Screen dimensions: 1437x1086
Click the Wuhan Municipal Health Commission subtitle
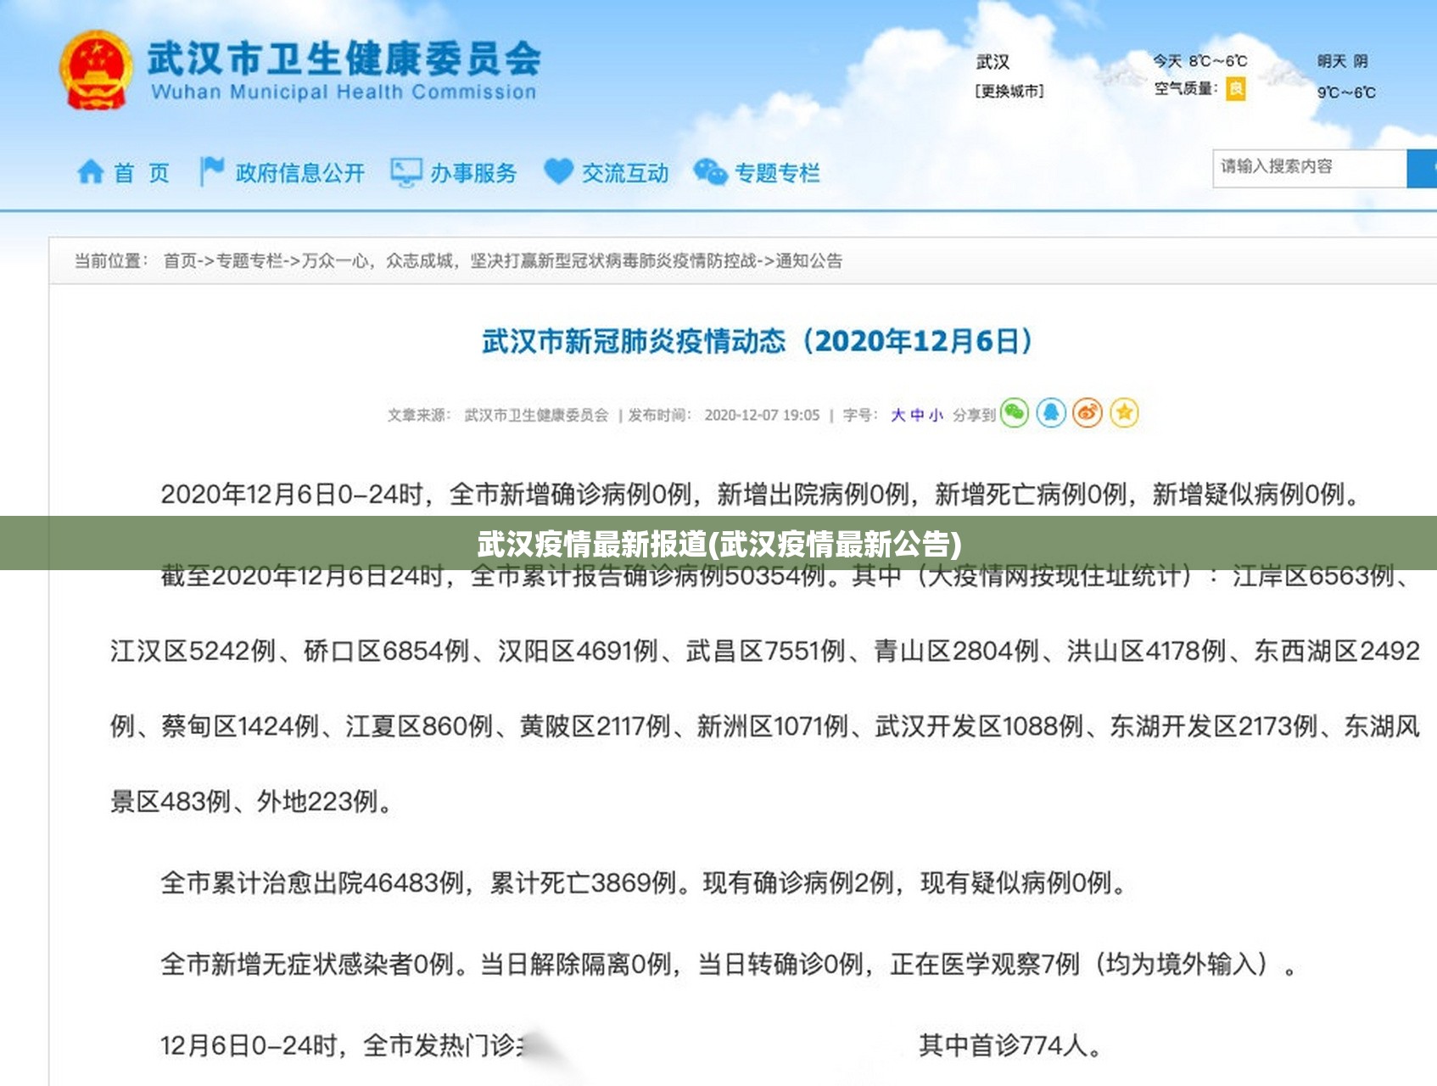(x=344, y=92)
